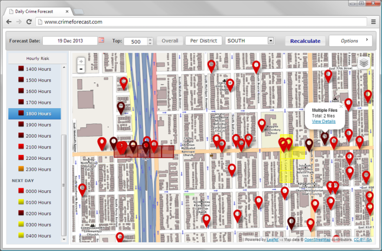Click the 2300 Hours orange swatch

coord(21,169)
